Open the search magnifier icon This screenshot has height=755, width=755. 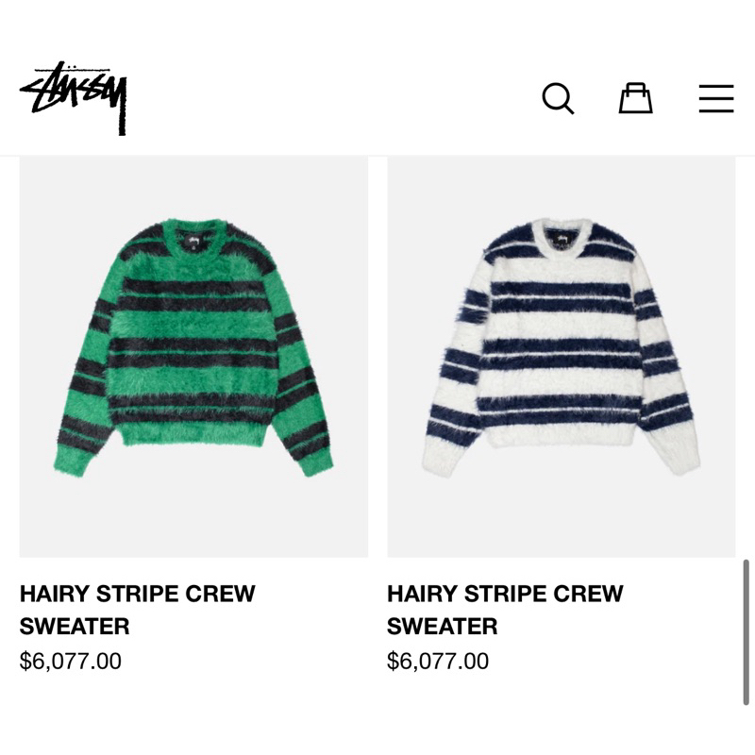(x=558, y=99)
